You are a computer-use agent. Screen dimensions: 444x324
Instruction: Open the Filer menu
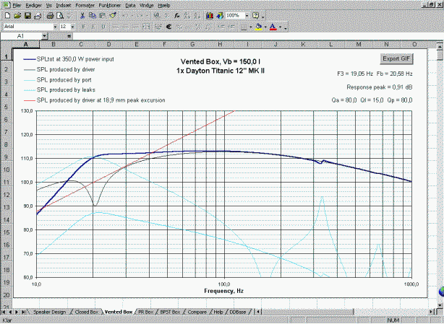click(x=17, y=5)
